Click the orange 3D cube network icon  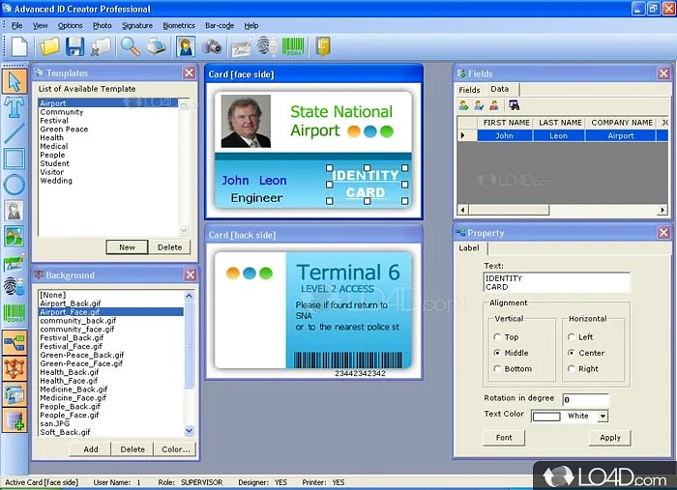(x=15, y=369)
